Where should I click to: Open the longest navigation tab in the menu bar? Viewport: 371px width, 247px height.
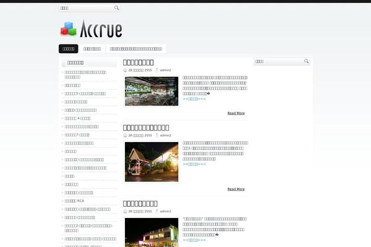tap(136, 49)
